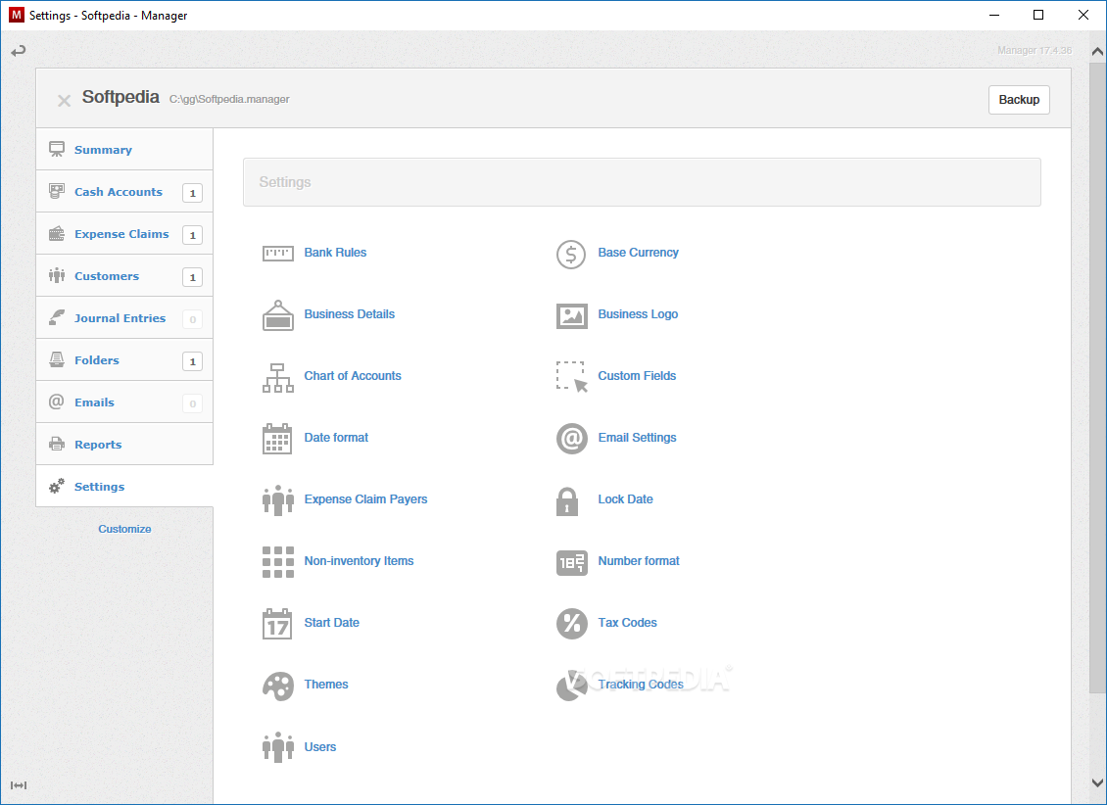Close the Softpedia business with the X icon

(64, 100)
